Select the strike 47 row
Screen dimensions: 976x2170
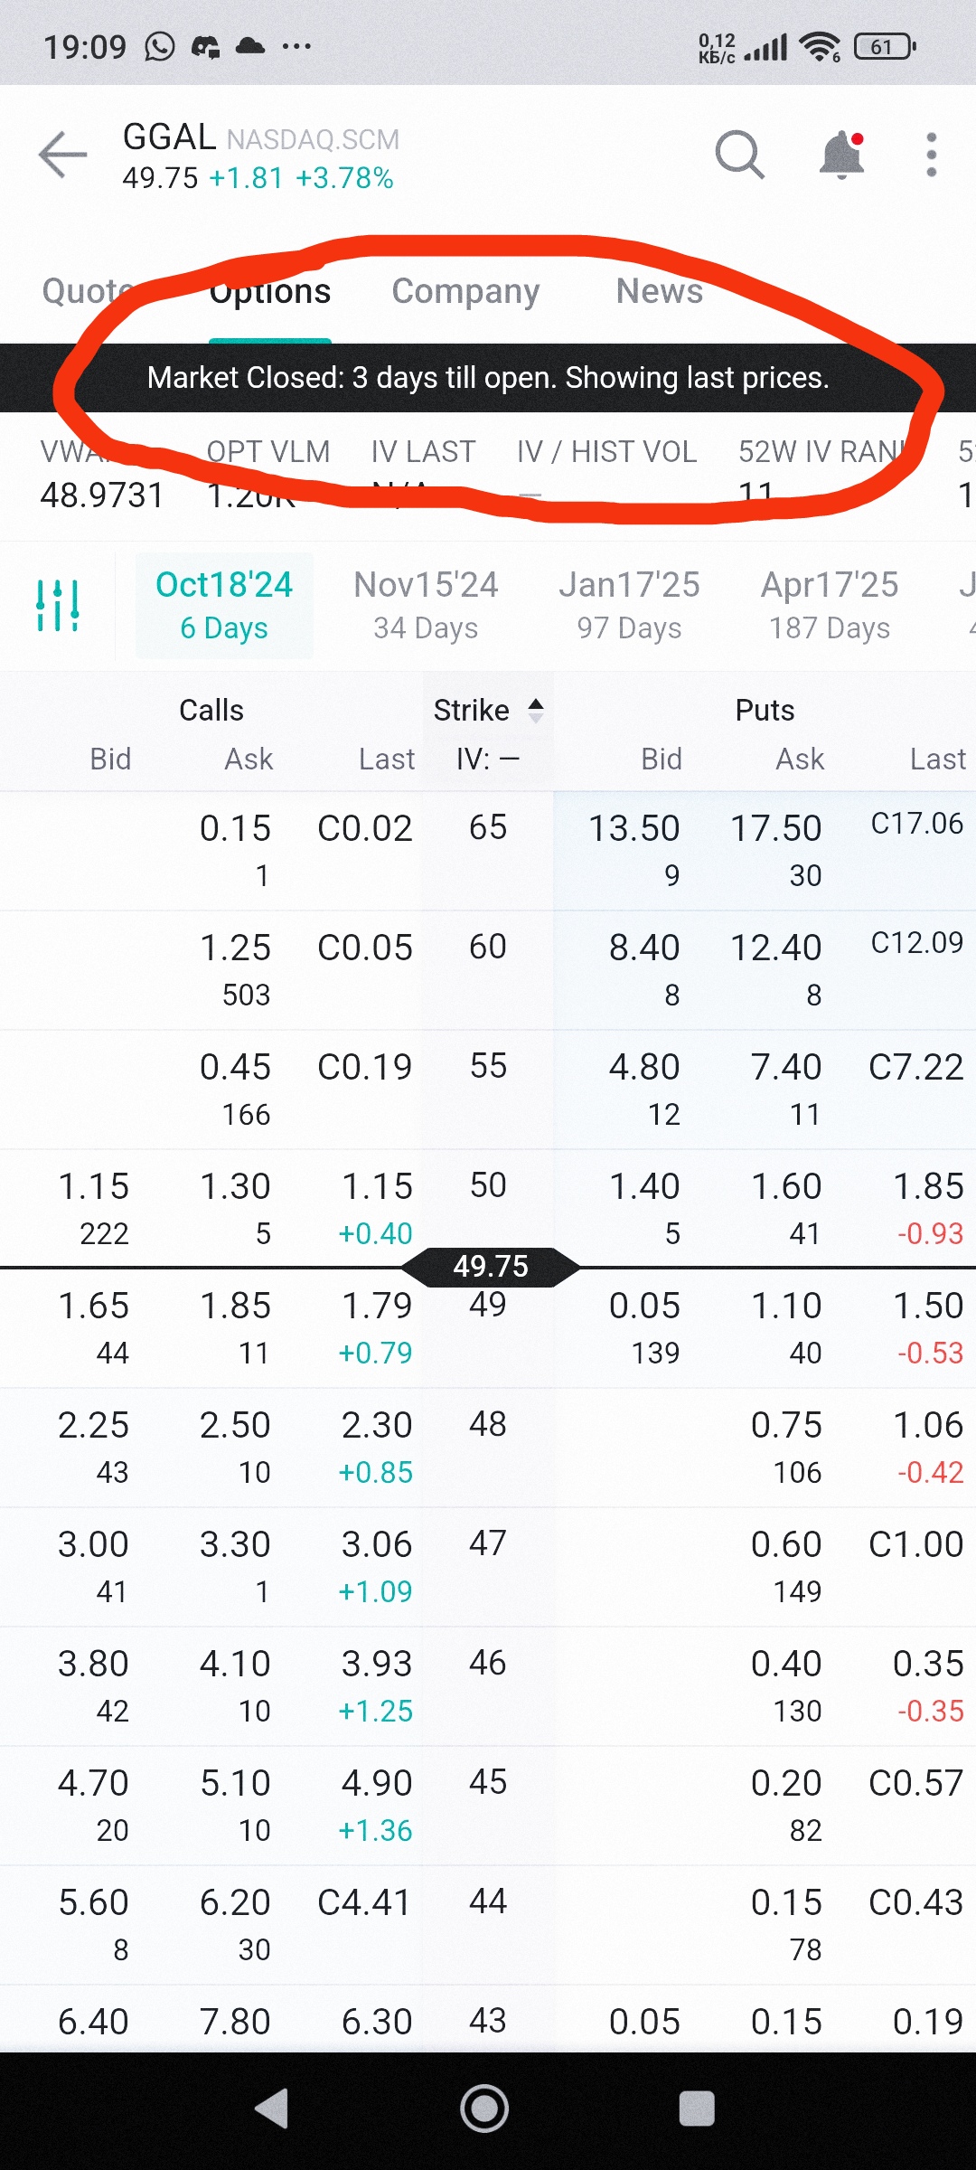(x=488, y=1567)
